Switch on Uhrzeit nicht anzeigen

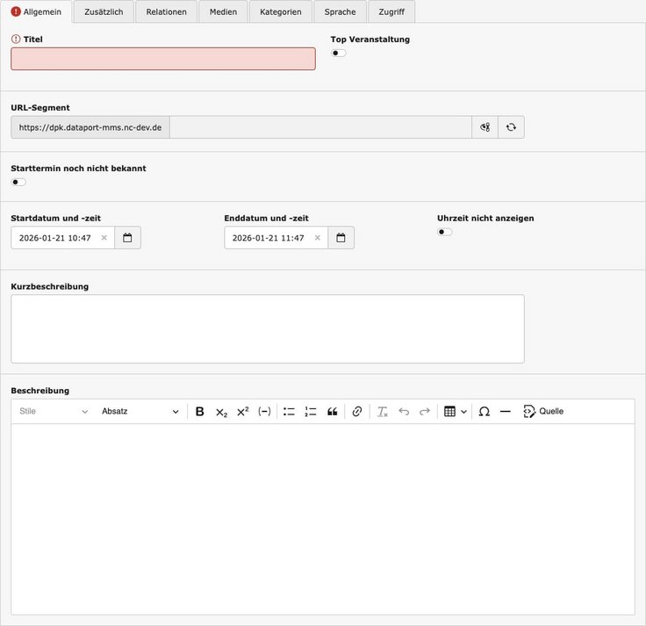point(445,233)
